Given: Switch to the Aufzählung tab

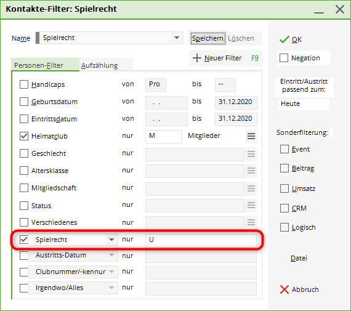Looking at the screenshot, I should (99, 65).
